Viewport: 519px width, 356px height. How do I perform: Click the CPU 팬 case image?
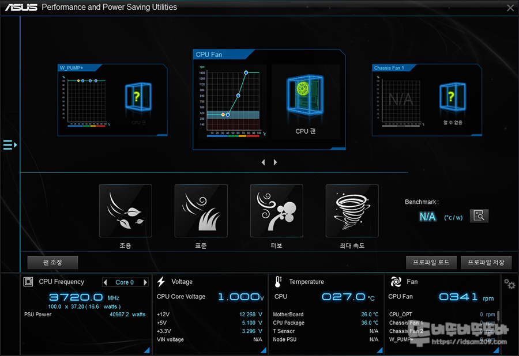click(305, 94)
